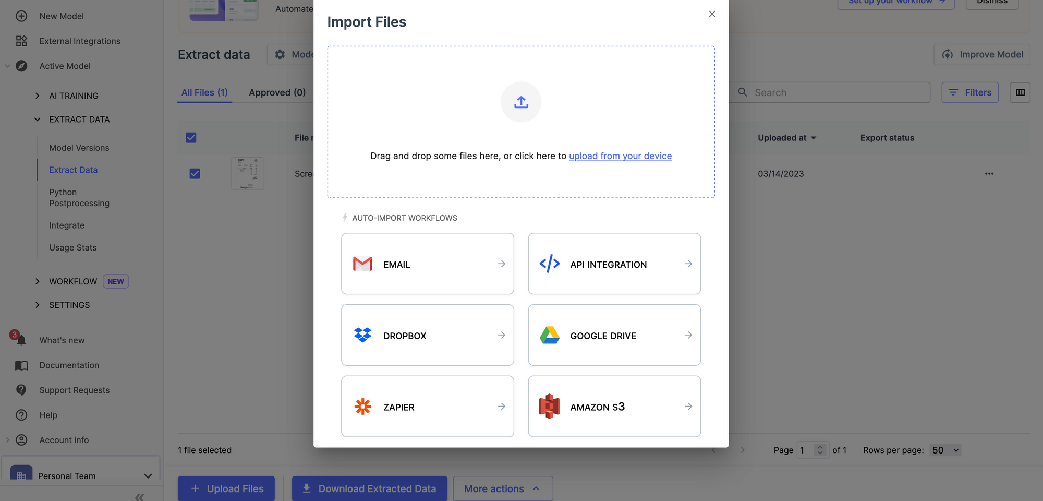1043x501 pixels.
Task: Select the Dropbox import workflow
Action: pyautogui.click(x=428, y=335)
